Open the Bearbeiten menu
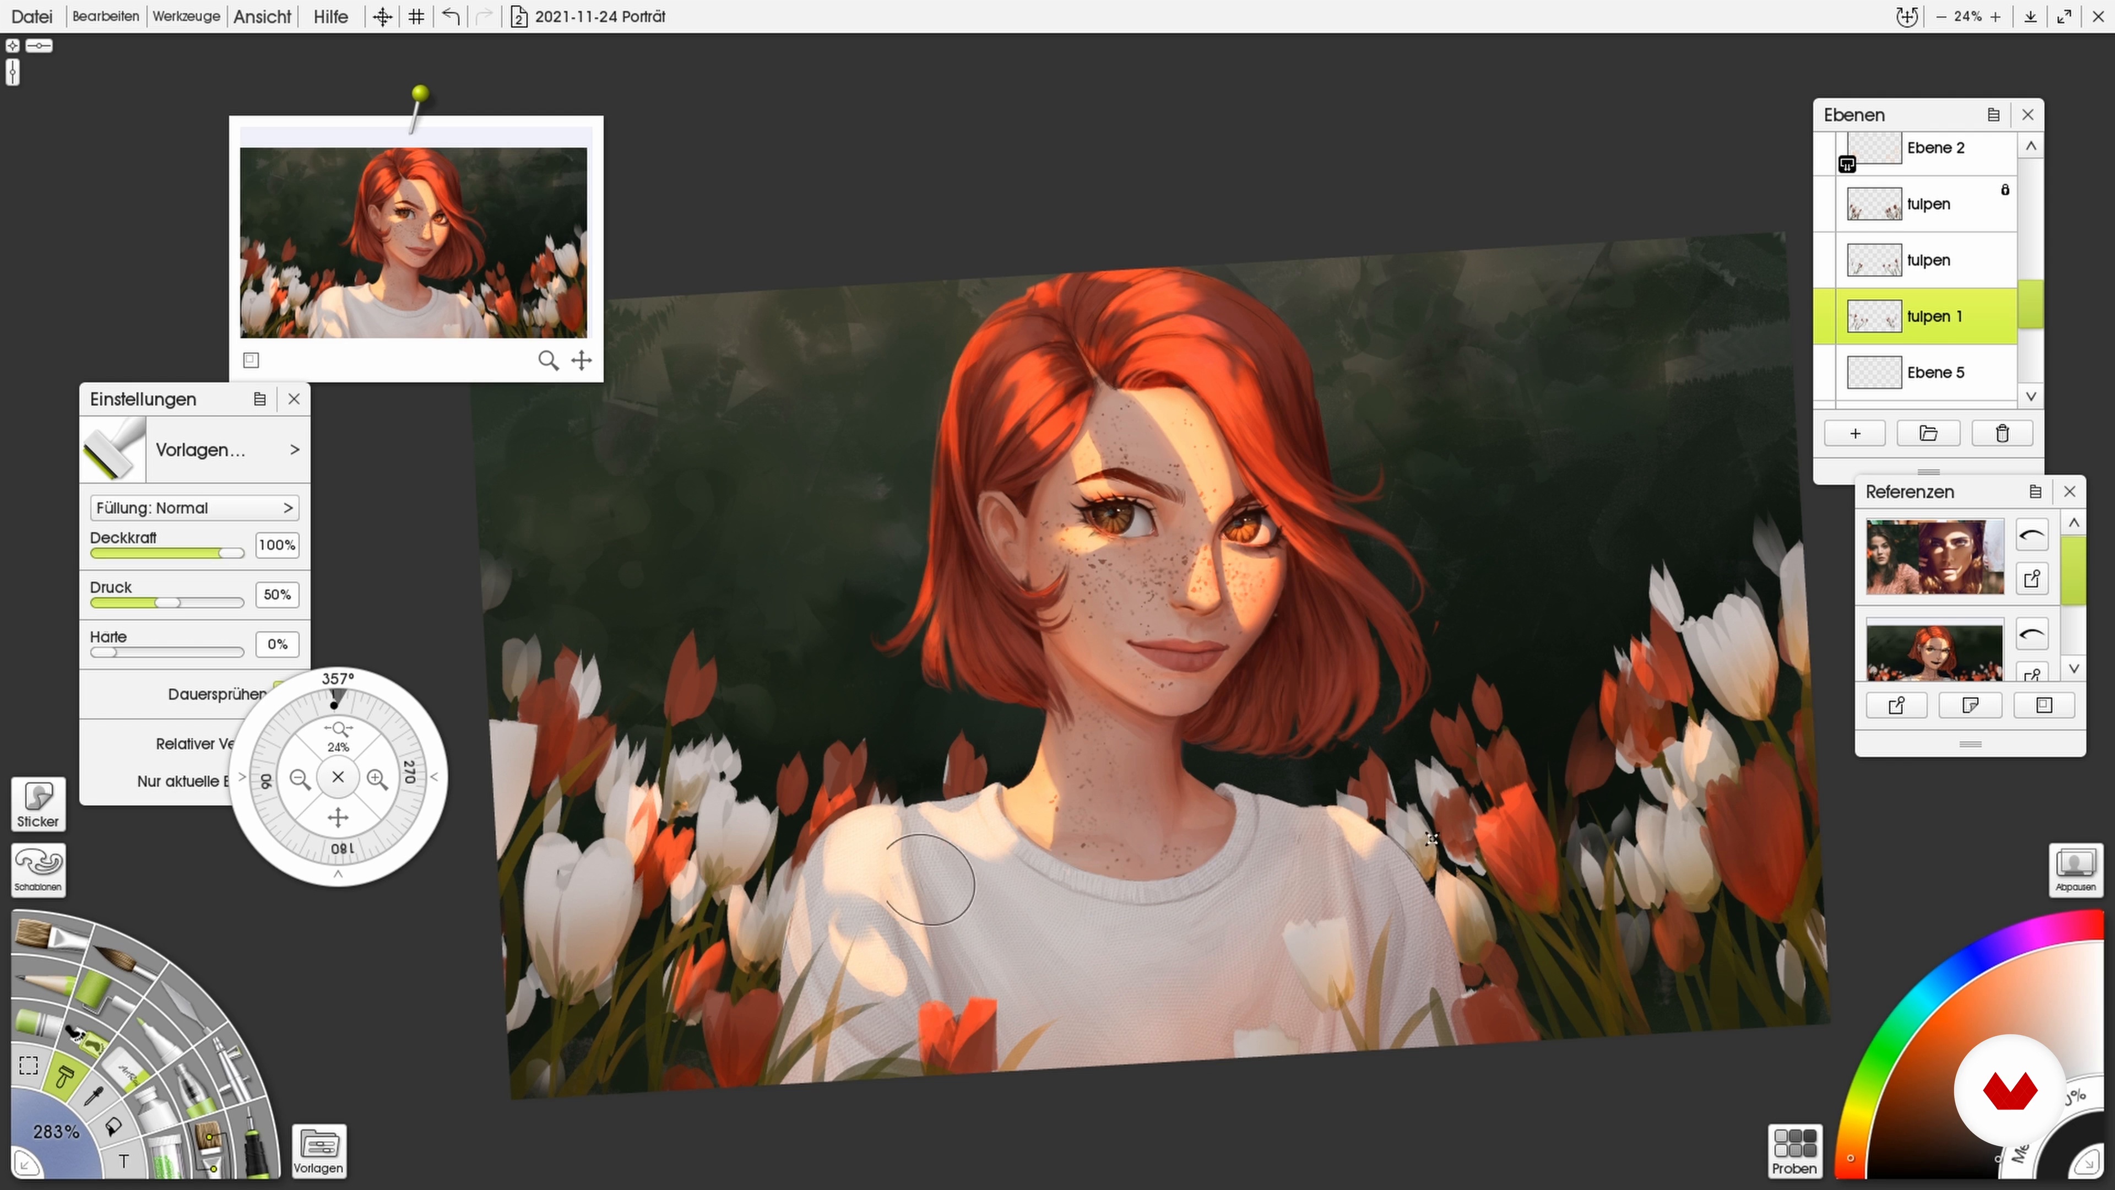 tap(106, 17)
